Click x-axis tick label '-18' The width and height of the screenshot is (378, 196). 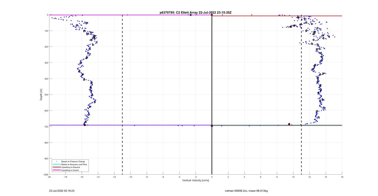(66, 177)
